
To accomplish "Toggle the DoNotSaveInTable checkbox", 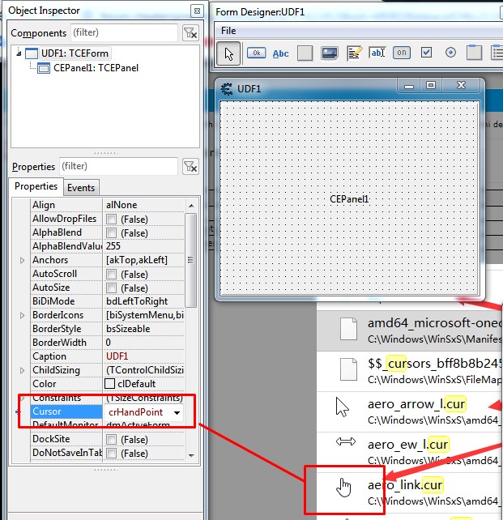I will click(x=112, y=453).
